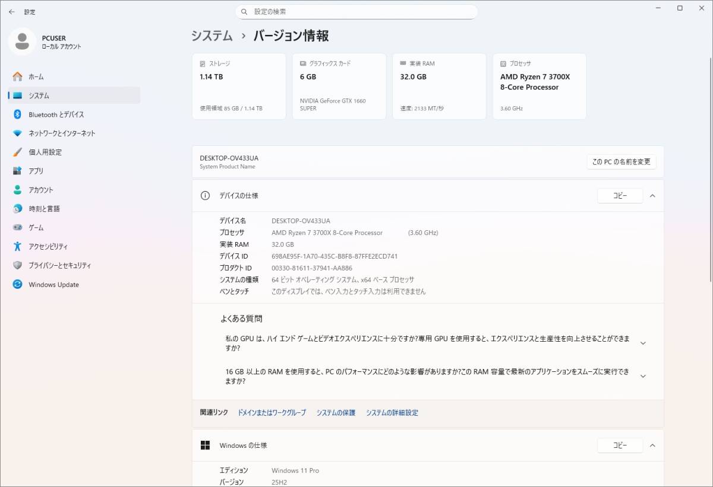The image size is (713, 487).
Task: Go to アカウント settings
Action: [x=40, y=190]
